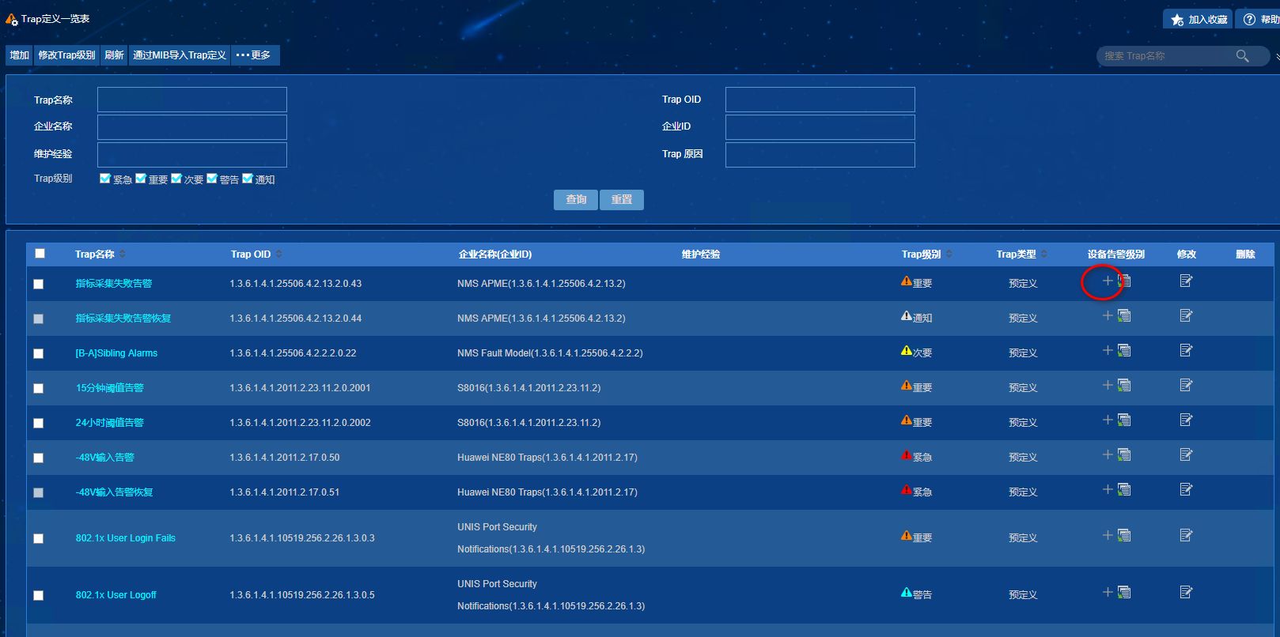The width and height of the screenshot is (1280, 637).
Task: Click the OID cell 1.3.6.1.4.1.25506.4.2.2.2.0.22
Action: 293,353
